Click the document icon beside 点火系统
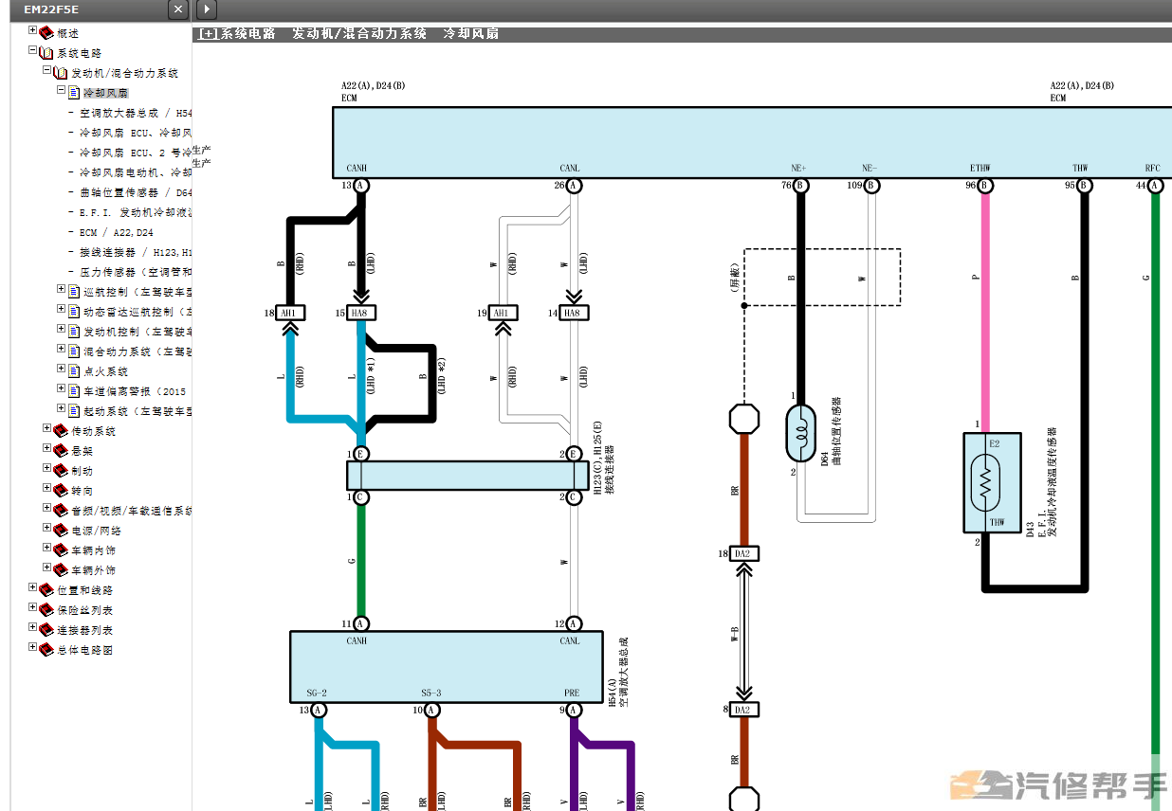 coord(75,371)
